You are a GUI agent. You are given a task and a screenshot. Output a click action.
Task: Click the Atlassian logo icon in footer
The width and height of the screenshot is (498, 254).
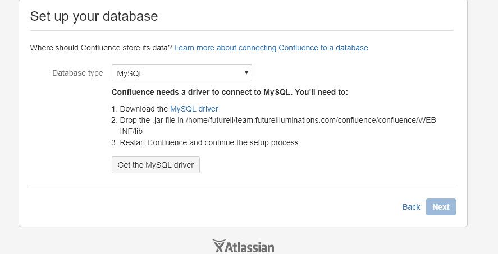[219, 246]
